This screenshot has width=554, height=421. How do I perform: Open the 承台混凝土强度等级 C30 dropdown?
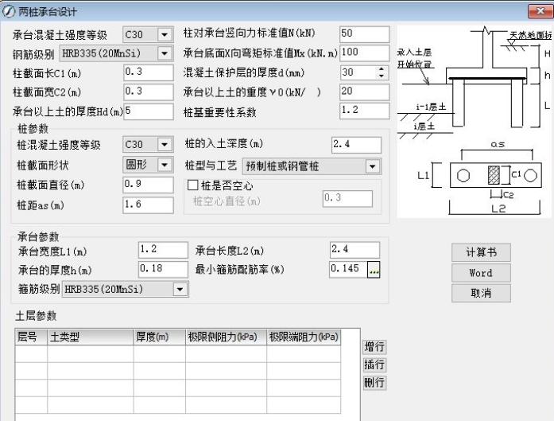tap(165, 35)
